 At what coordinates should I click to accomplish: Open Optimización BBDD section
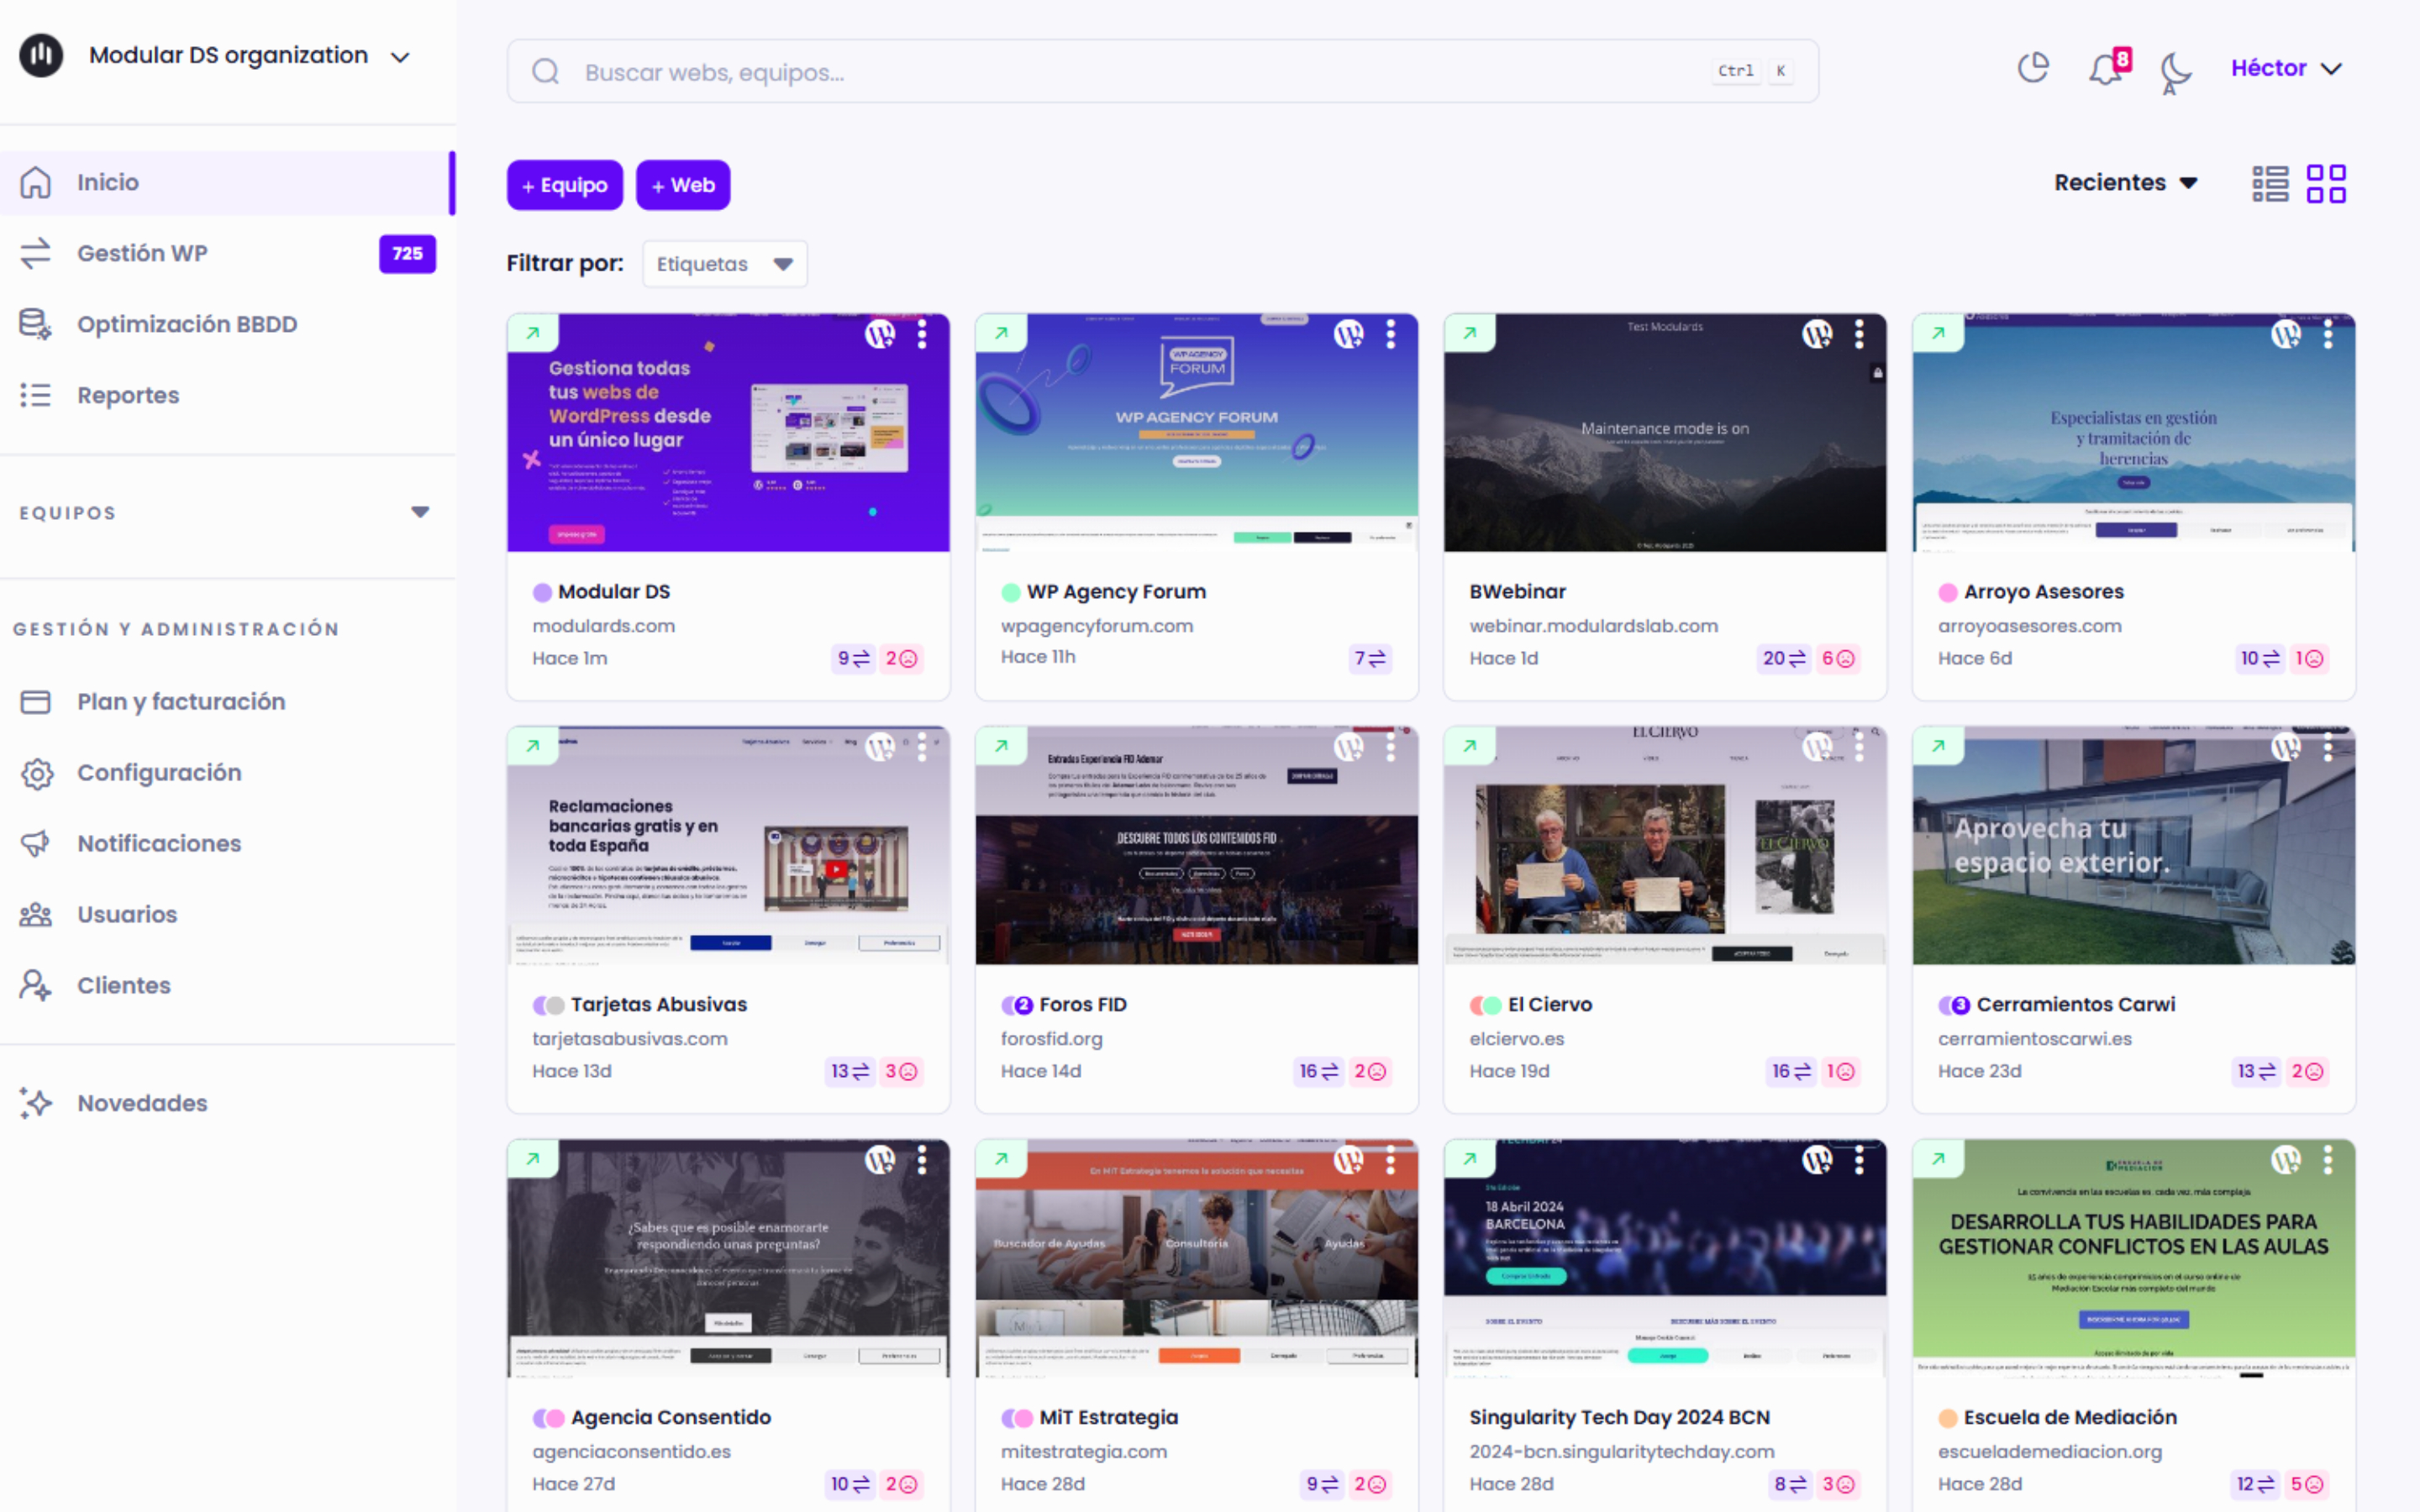(186, 323)
